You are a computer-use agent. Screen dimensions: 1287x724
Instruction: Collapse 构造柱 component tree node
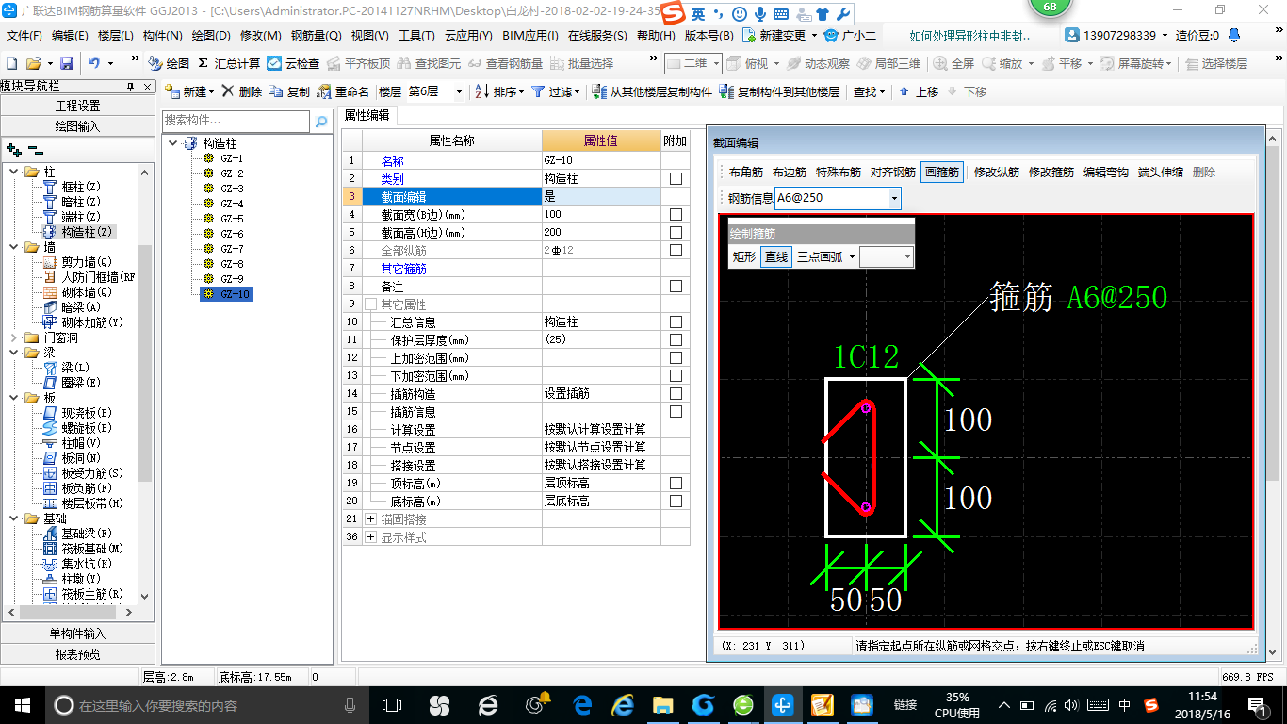[173, 143]
